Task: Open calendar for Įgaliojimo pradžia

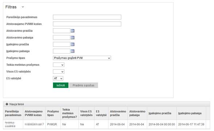Action: [73, 45]
